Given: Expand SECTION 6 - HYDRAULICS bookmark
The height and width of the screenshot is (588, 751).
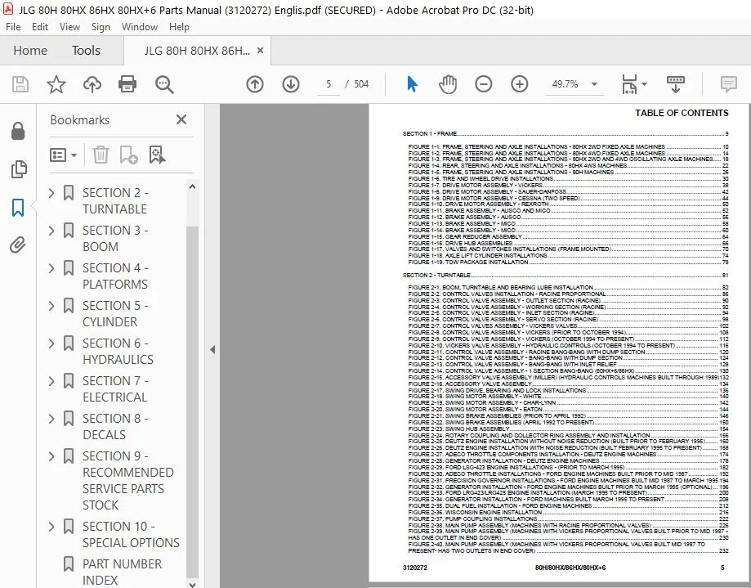Looking at the screenshot, I should (x=51, y=343).
